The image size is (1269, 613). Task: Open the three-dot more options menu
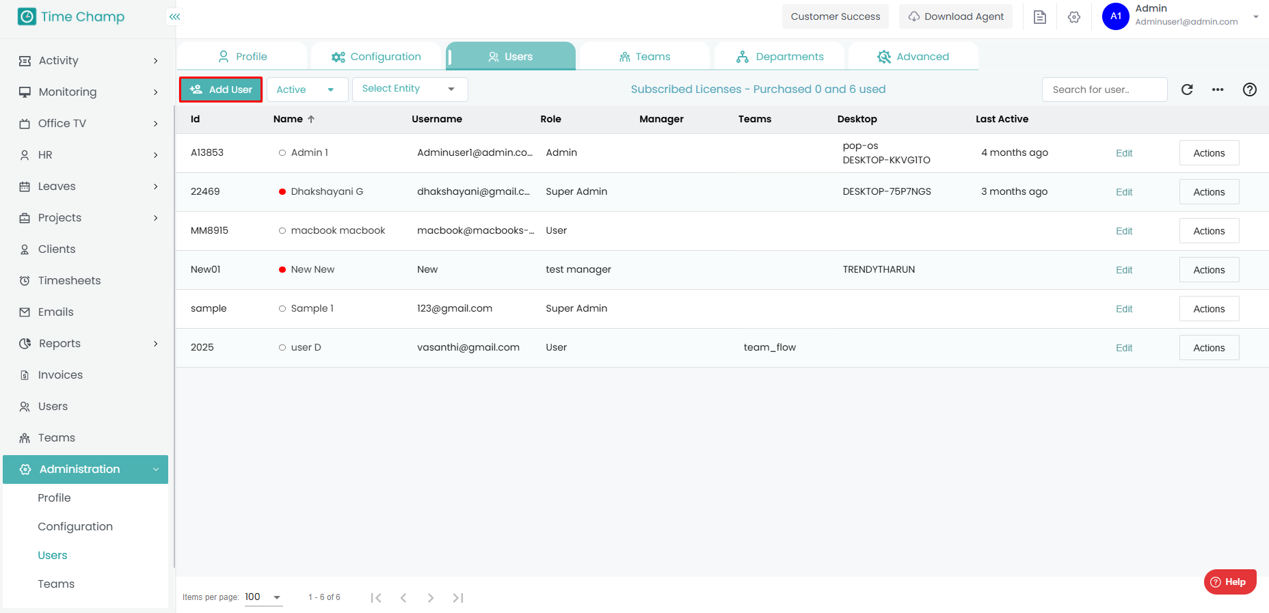(1218, 90)
